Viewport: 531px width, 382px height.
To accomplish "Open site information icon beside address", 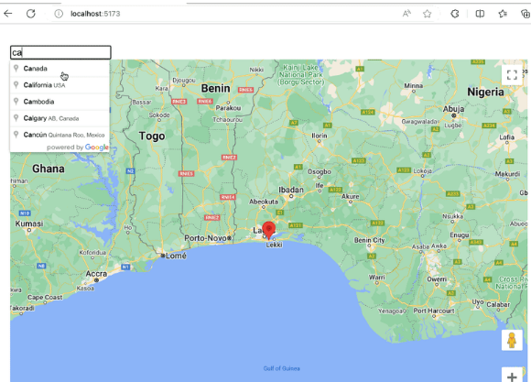I will [59, 14].
